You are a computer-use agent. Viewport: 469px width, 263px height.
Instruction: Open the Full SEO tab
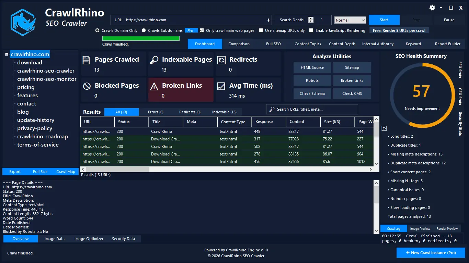coord(273,44)
